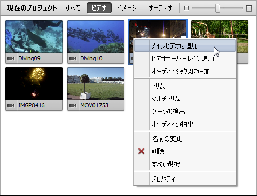Select the green park video thumbnail

coord(220,29)
